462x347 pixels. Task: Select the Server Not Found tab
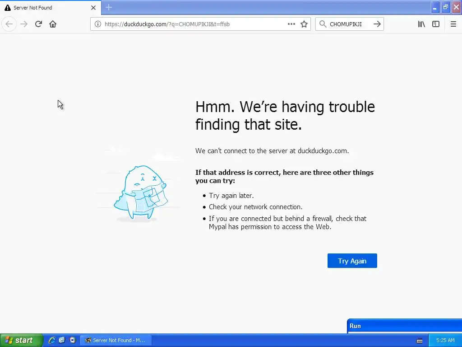[x=51, y=8]
